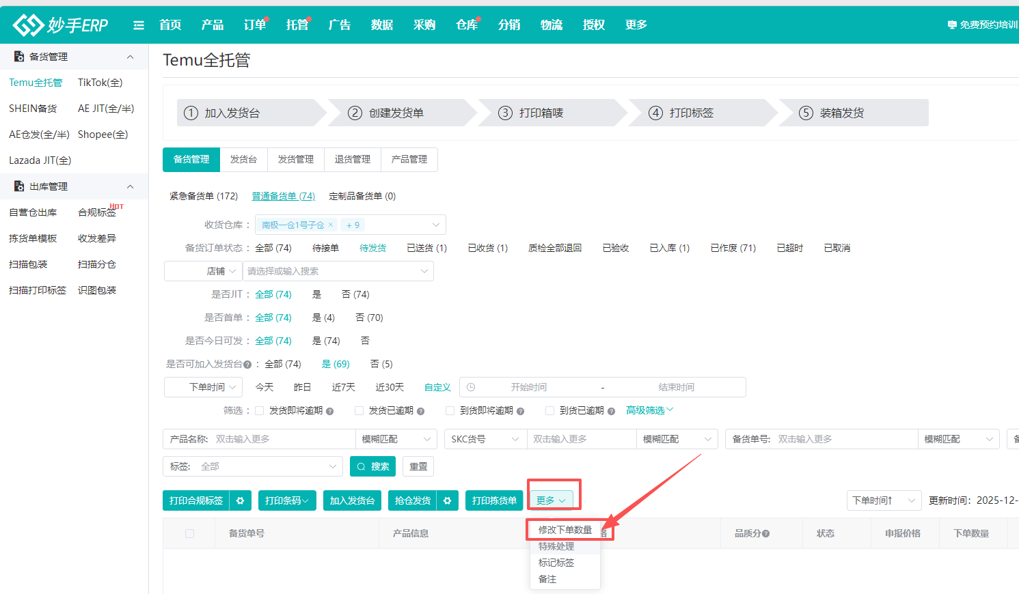Click the 品质分 help question icon
The height and width of the screenshot is (594, 1019).
click(x=765, y=534)
